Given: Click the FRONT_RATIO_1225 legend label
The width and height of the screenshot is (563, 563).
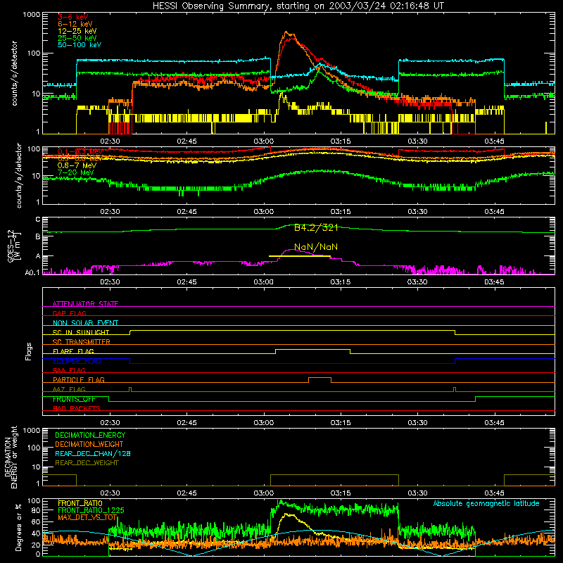Looking at the screenshot, I should (91, 510).
